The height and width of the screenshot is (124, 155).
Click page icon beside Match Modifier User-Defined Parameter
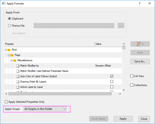pos(18,71)
